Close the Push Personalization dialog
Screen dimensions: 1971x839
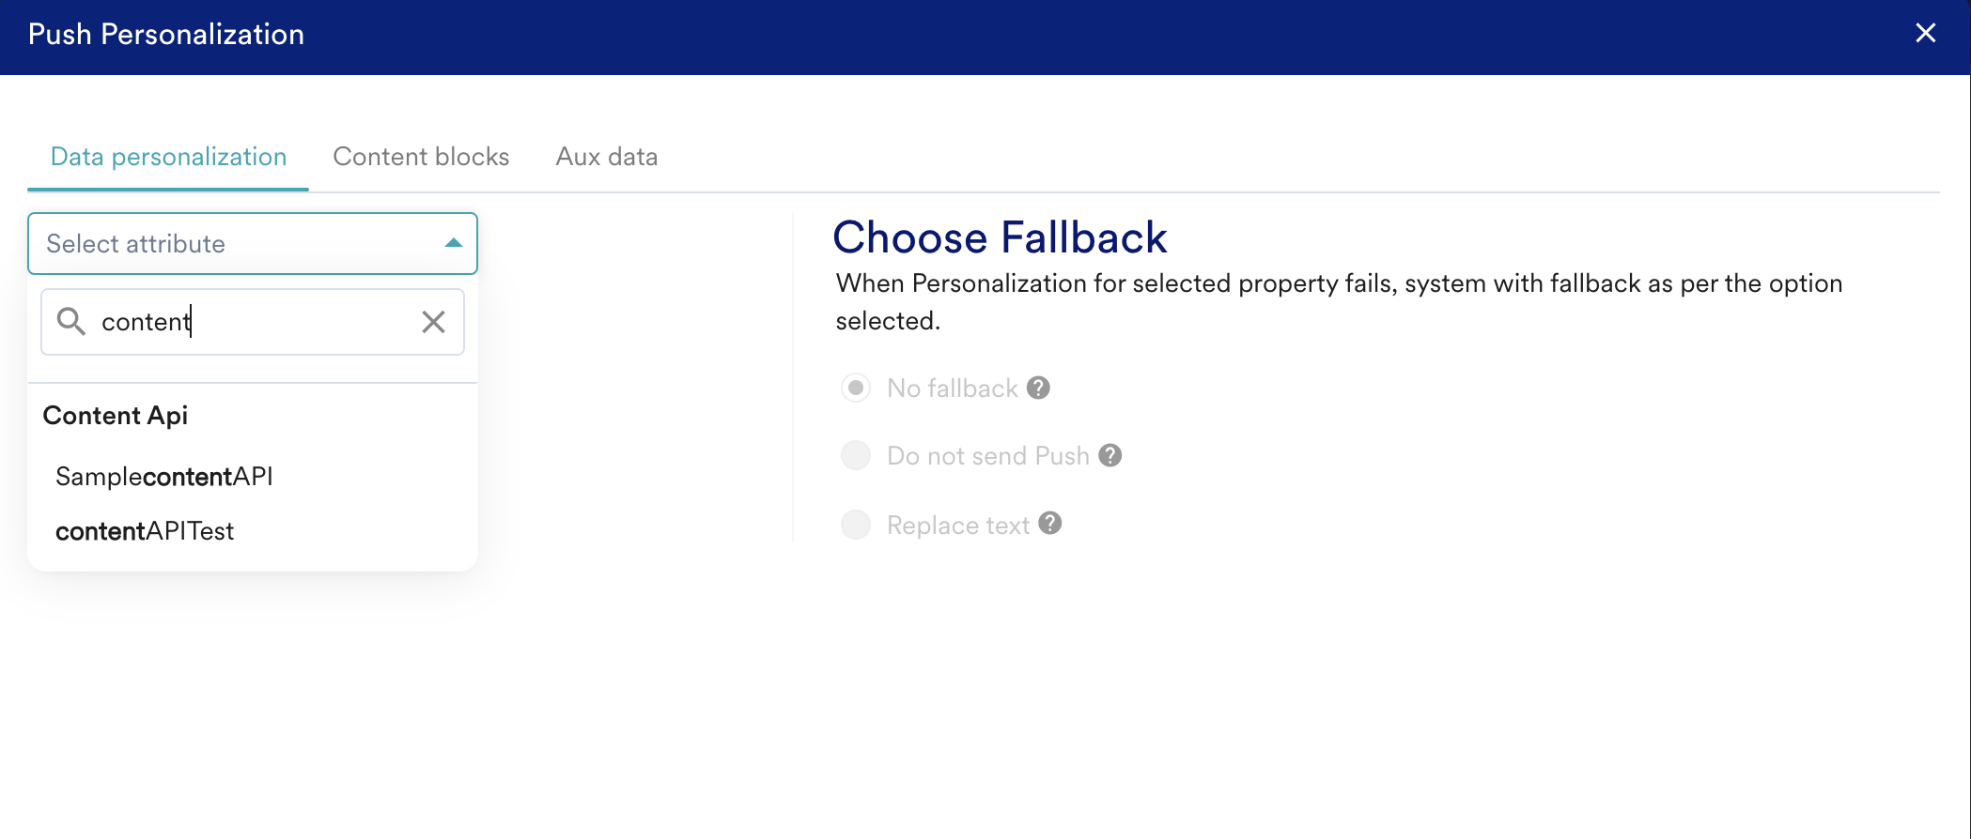(x=1925, y=34)
